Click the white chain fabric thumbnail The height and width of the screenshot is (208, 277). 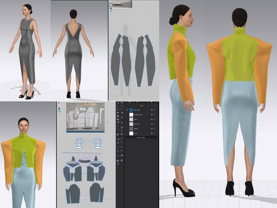131,133
